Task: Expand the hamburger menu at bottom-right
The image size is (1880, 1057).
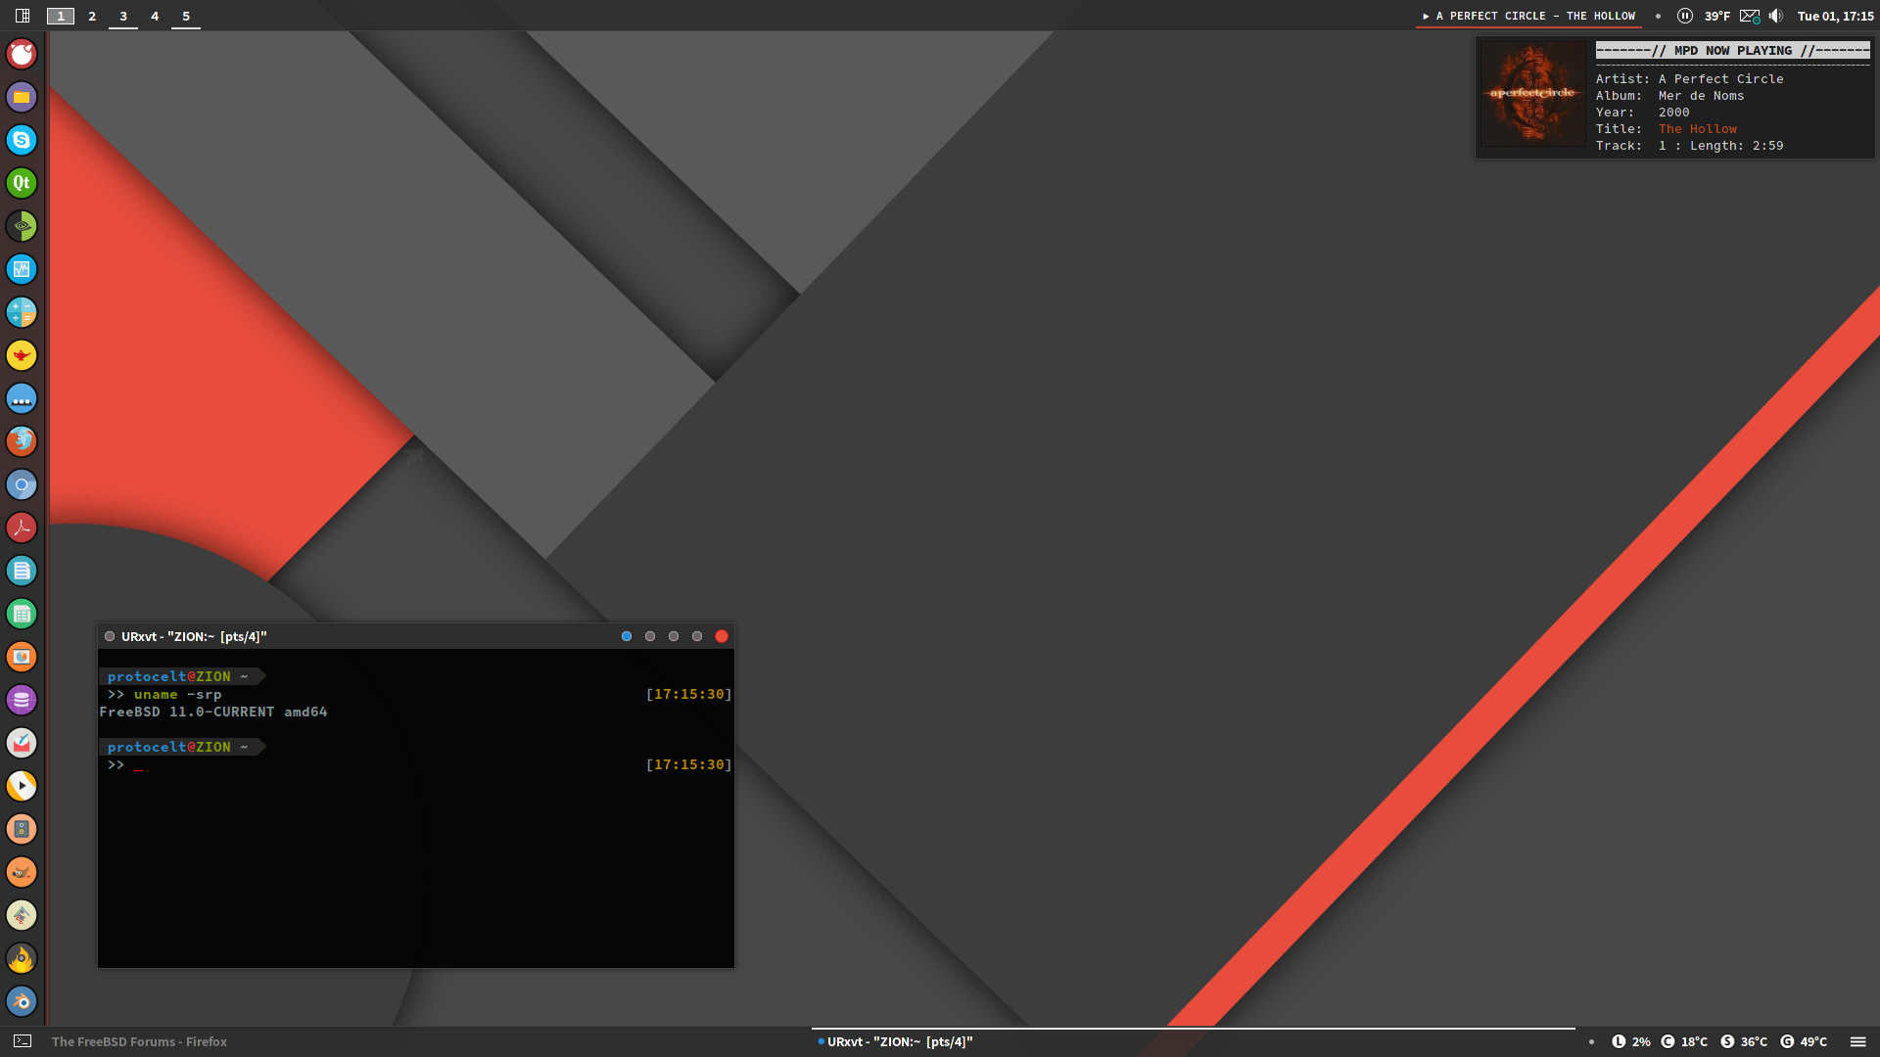Action: pyautogui.click(x=1857, y=1041)
